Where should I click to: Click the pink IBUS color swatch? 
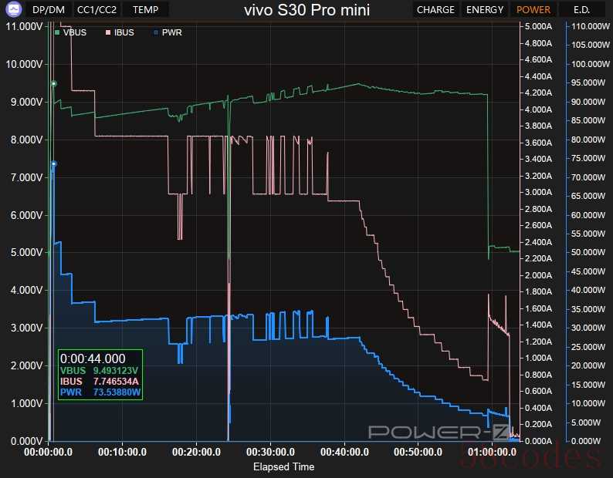click(108, 32)
